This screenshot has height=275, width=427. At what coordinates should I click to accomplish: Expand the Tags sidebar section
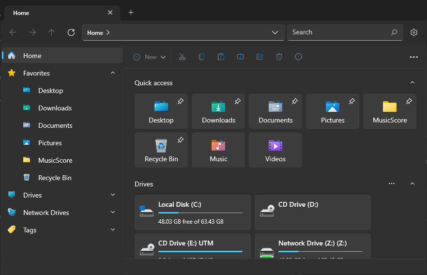click(x=113, y=229)
